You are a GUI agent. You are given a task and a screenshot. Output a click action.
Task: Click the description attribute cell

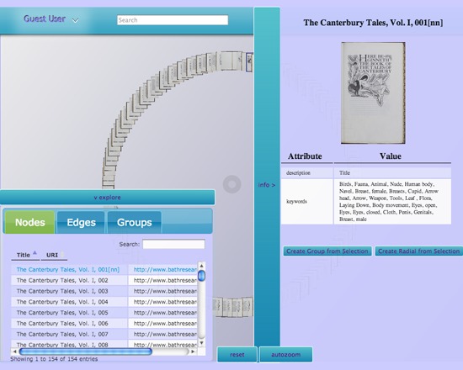coord(306,173)
